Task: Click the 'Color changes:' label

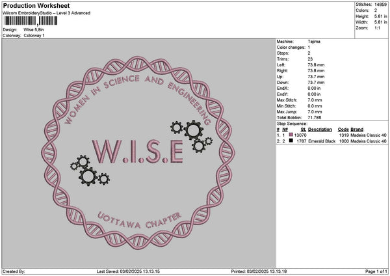Action: click(291, 48)
